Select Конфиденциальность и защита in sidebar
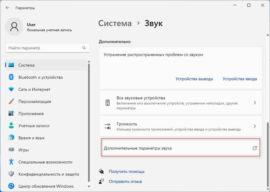270x192 pixels. 46,174
